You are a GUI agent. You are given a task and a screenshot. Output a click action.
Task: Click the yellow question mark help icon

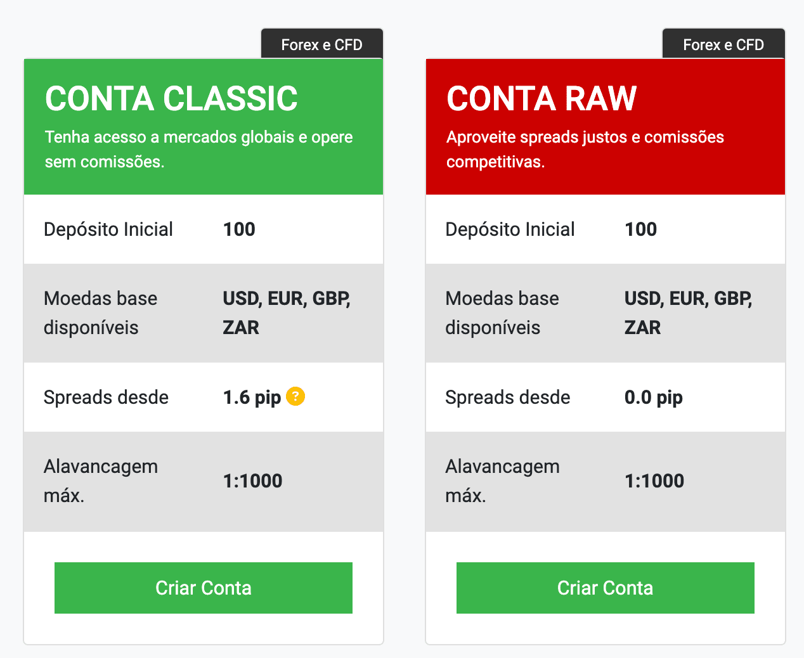(295, 396)
